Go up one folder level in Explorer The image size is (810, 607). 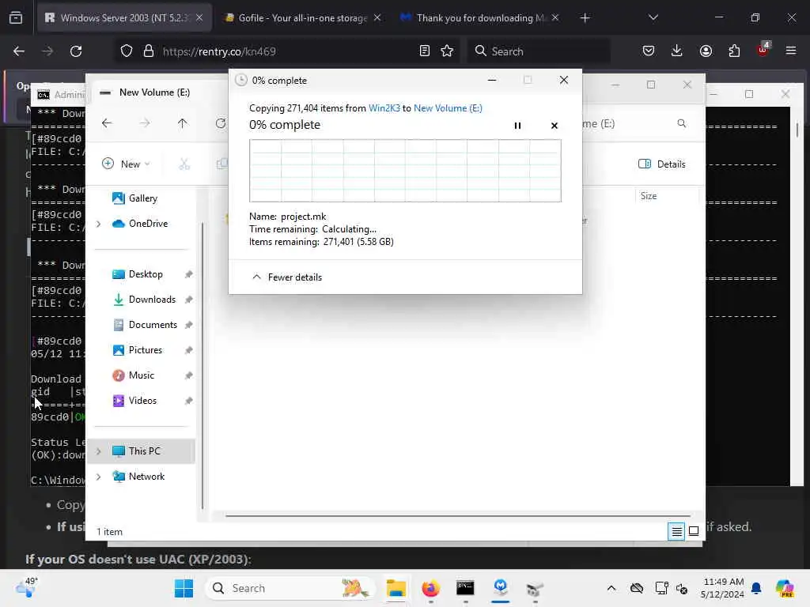182,123
